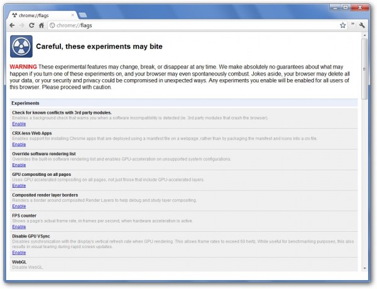Open a new tab

point(83,15)
